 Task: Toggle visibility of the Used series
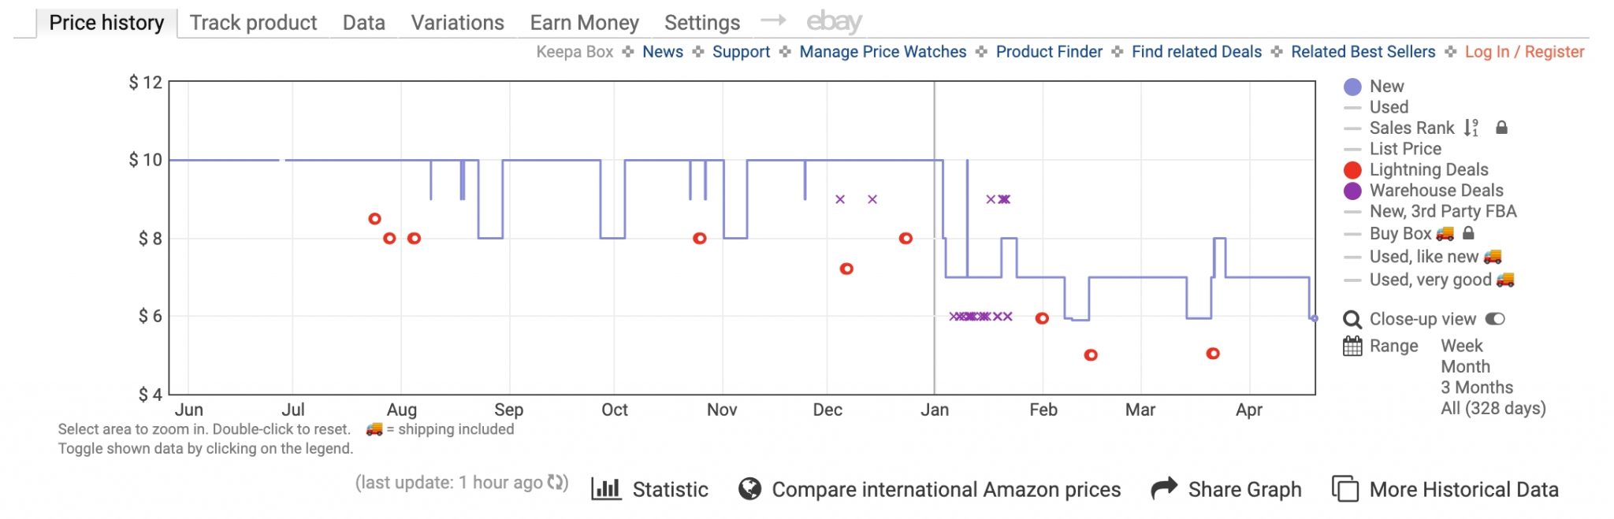pos(1389,107)
